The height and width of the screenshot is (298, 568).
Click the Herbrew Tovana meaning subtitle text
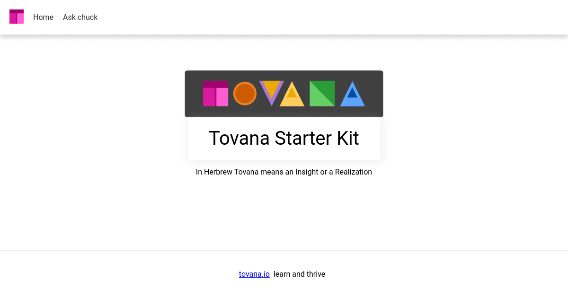point(284,172)
